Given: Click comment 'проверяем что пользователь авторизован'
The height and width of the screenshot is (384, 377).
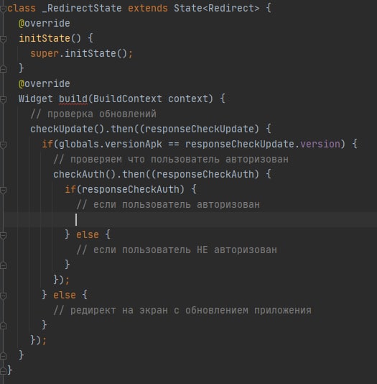Looking at the screenshot, I should click(171, 160).
